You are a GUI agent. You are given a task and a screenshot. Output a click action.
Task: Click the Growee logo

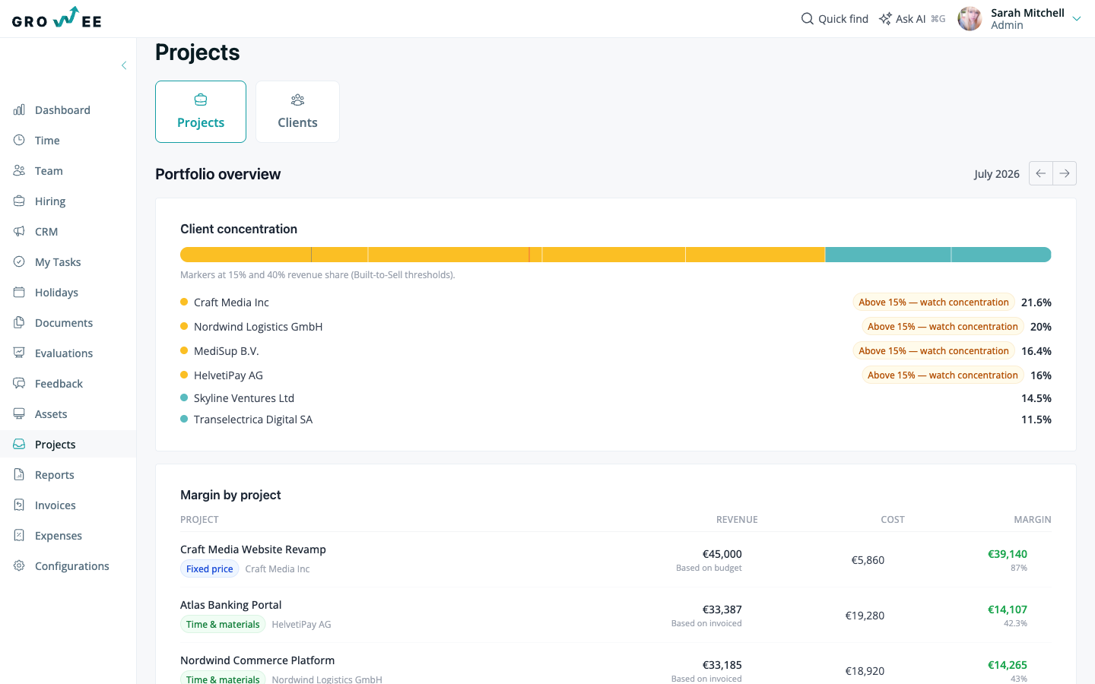tap(57, 17)
